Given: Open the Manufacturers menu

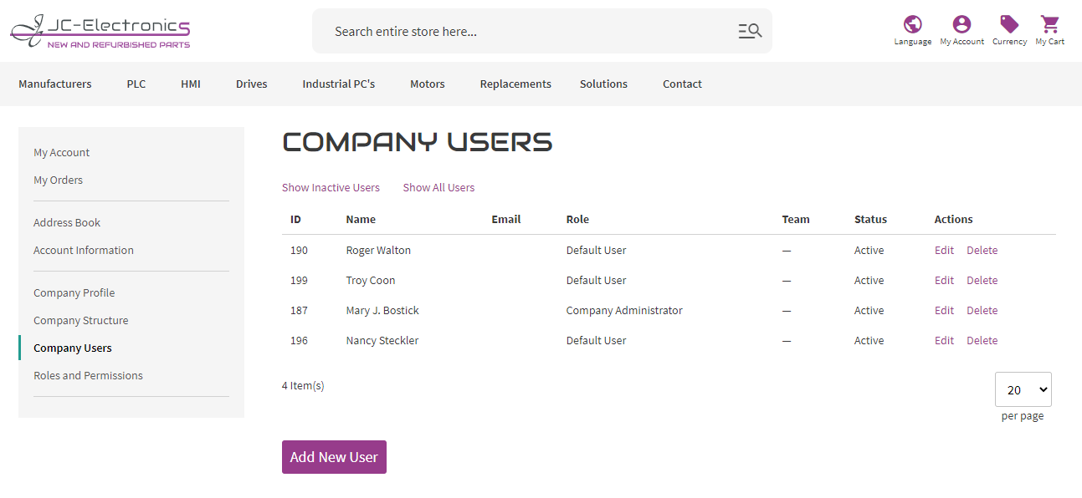Looking at the screenshot, I should (55, 84).
